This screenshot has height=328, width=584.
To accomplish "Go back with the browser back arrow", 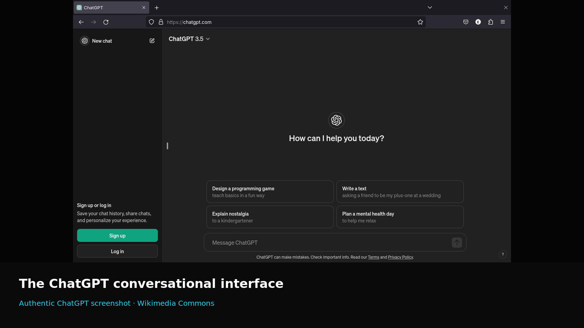I will (81, 22).
